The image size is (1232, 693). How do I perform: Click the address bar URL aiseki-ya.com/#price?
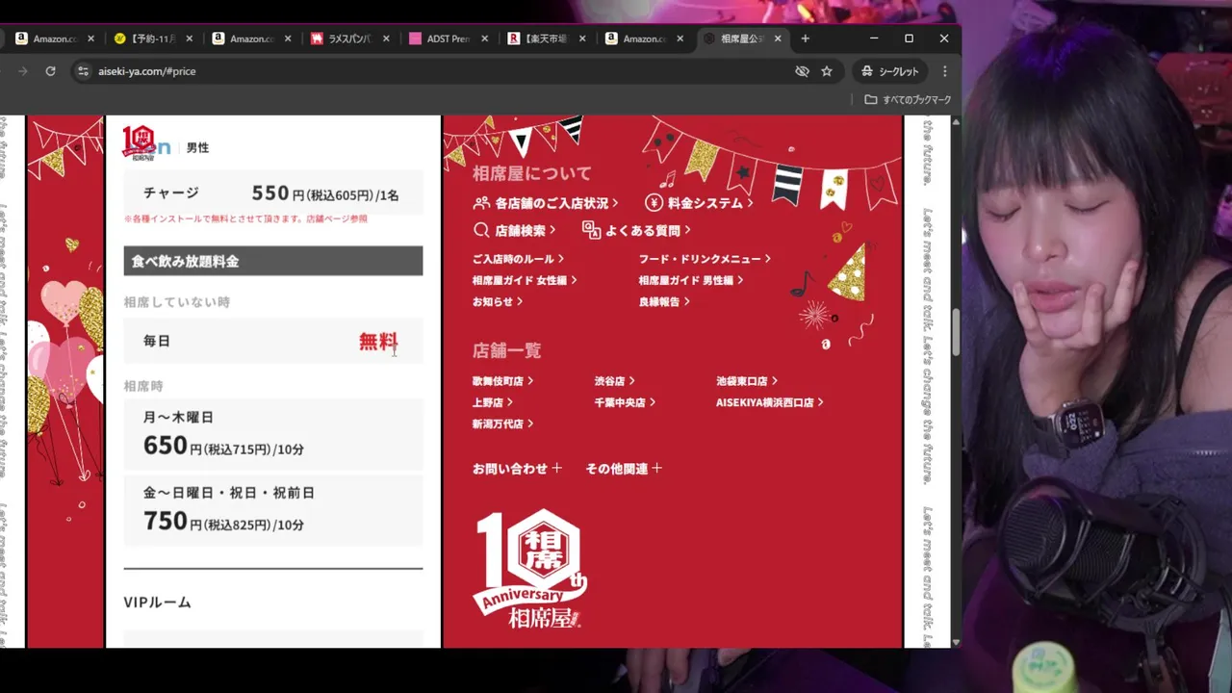point(146,71)
